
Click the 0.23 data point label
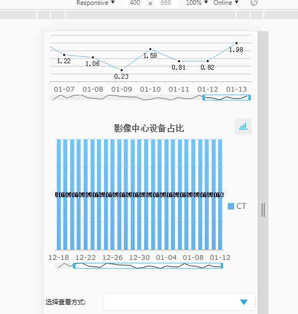(121, 77)
